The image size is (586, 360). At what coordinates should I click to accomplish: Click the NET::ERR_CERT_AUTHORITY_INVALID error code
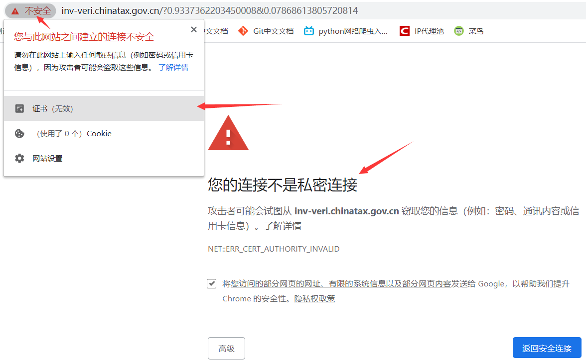click(x=274, y=249)
